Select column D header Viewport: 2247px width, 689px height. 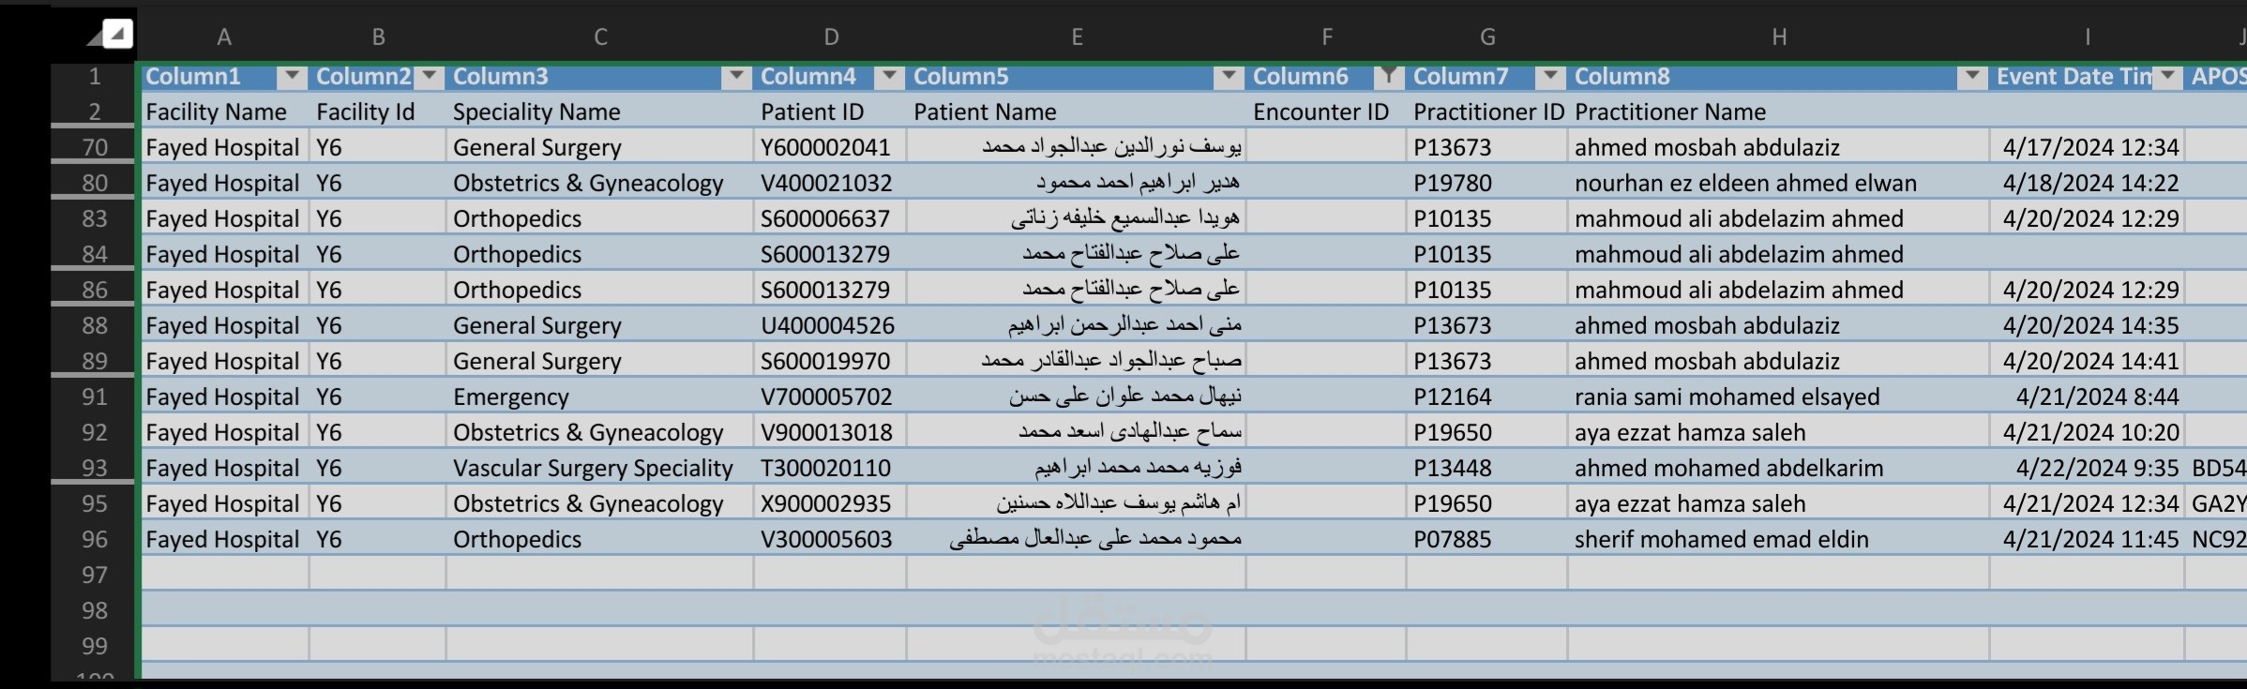pyautogui.click(x=831, y=37)
